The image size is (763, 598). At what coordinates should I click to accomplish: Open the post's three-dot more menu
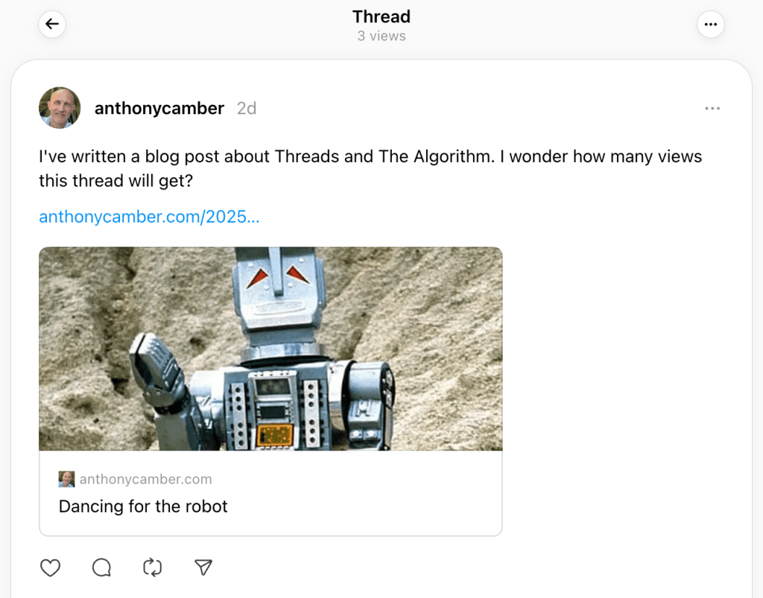[x=712, y=109]
